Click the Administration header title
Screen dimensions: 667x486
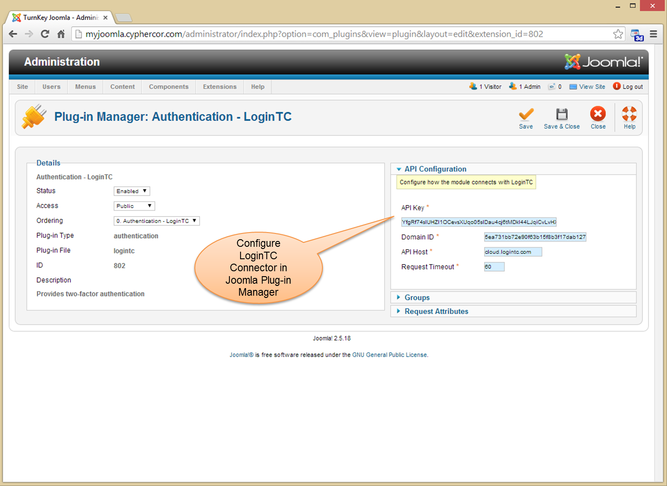pyautogui.click(x=62, y=62)
